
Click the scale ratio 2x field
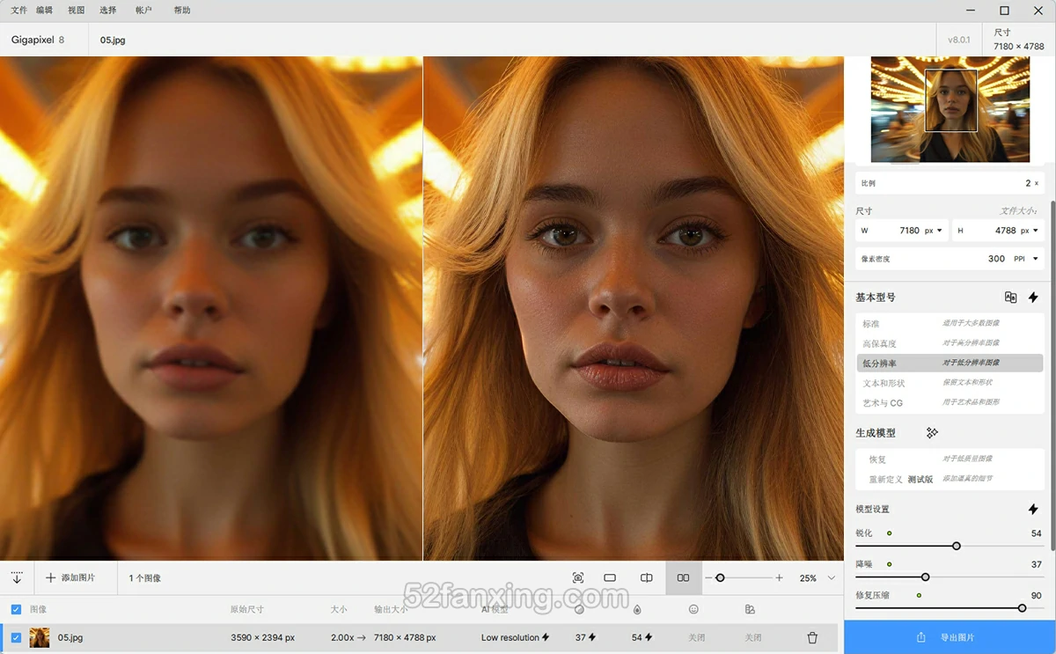(x=950, y=183)
